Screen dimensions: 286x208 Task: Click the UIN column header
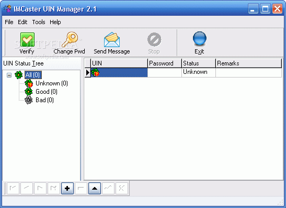coord(119,63)
